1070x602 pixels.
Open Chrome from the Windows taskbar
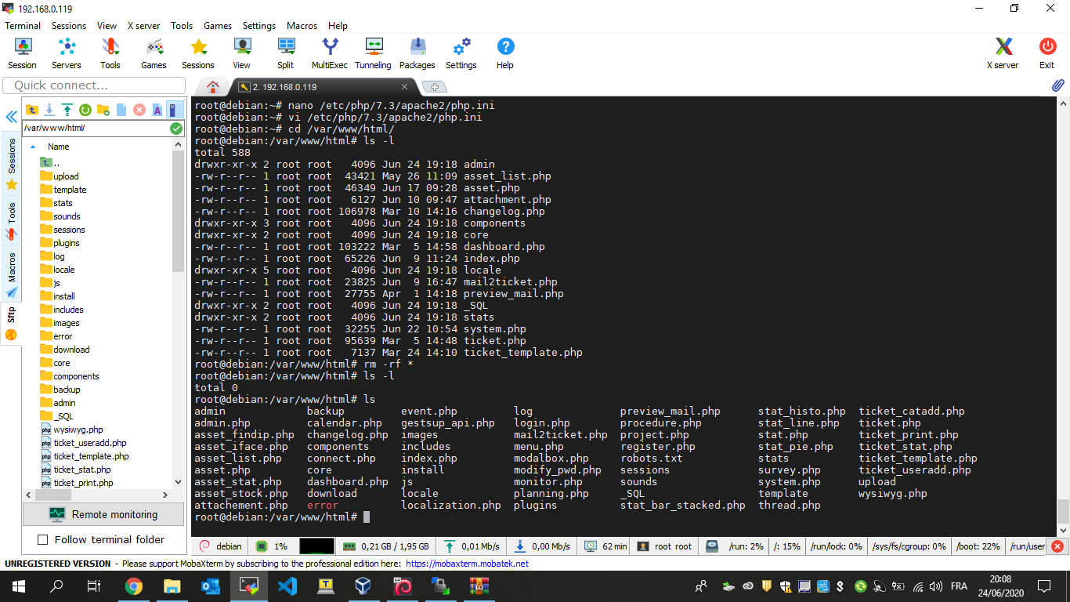click(134, 586)
